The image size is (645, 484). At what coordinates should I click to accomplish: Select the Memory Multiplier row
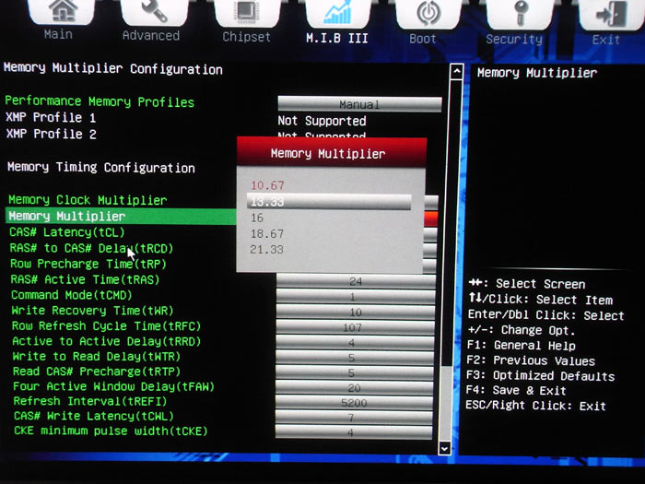(121, 216)
